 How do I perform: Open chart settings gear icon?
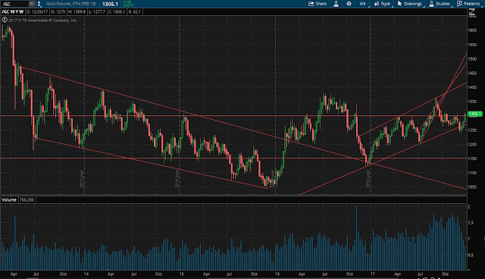coord(349,4)
